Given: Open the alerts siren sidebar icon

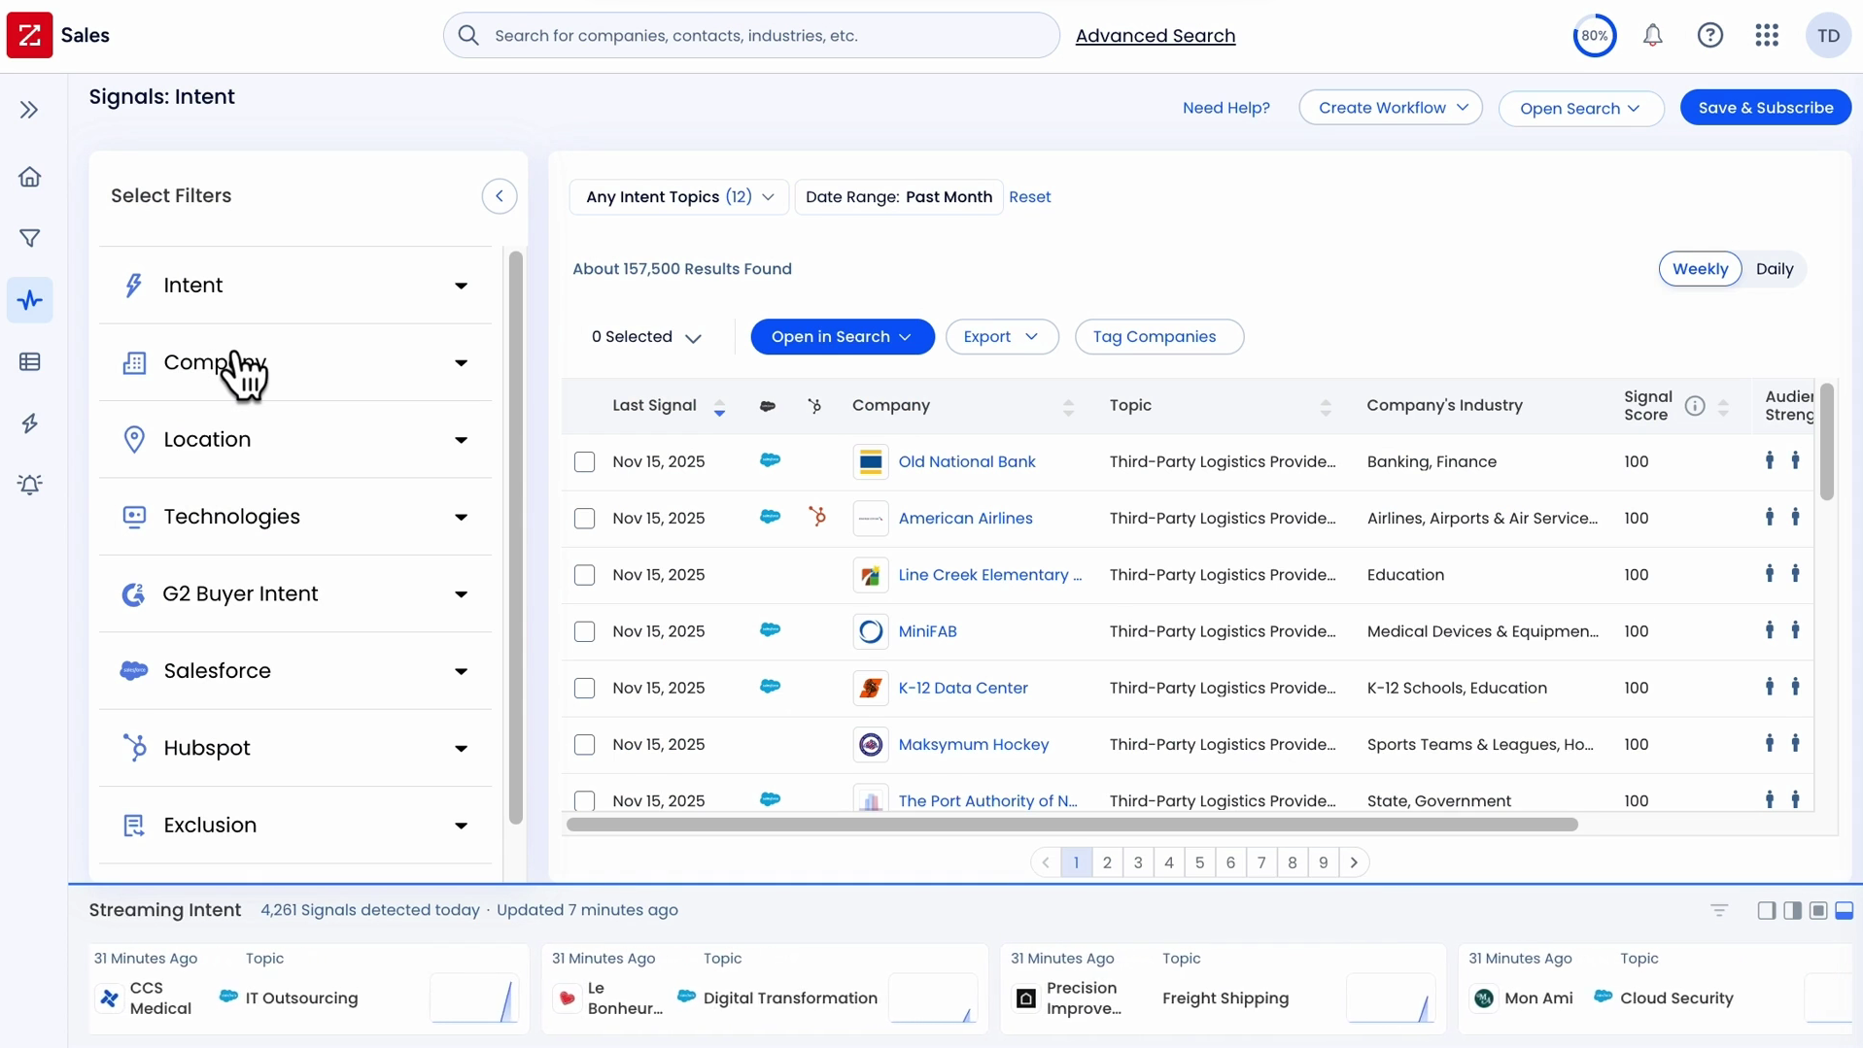Looking at the screenshot, I should click(x=30, y=485).
